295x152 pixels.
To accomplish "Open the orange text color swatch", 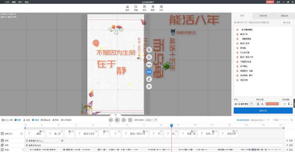I will coord(272,104).
